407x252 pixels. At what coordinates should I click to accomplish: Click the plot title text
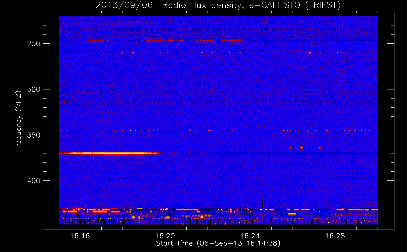[218, 5]
